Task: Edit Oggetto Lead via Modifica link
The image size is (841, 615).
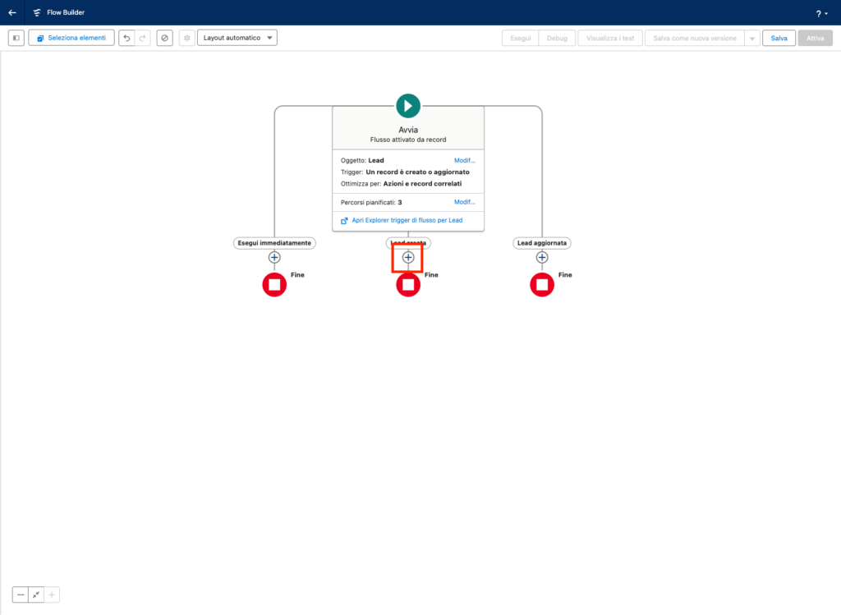Action: [464, 160]
